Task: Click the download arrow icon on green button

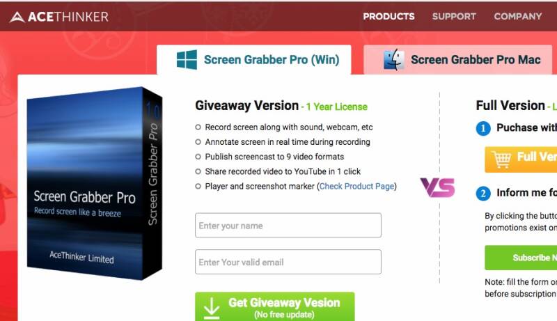Action: pyautogui.click(x=212, y=308)
